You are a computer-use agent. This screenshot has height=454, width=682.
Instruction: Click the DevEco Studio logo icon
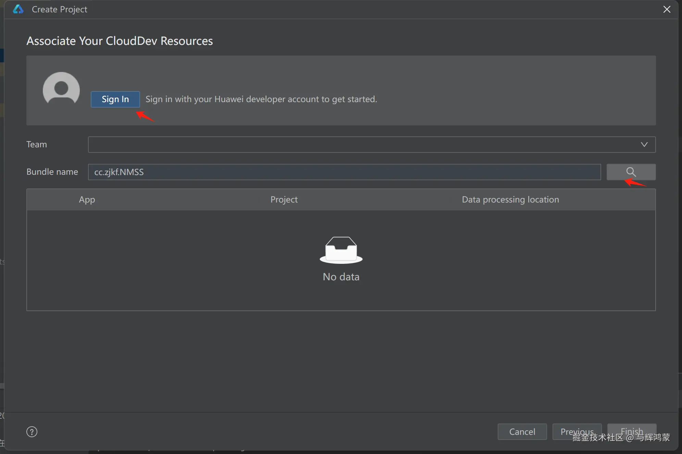[x=18, y=9]
